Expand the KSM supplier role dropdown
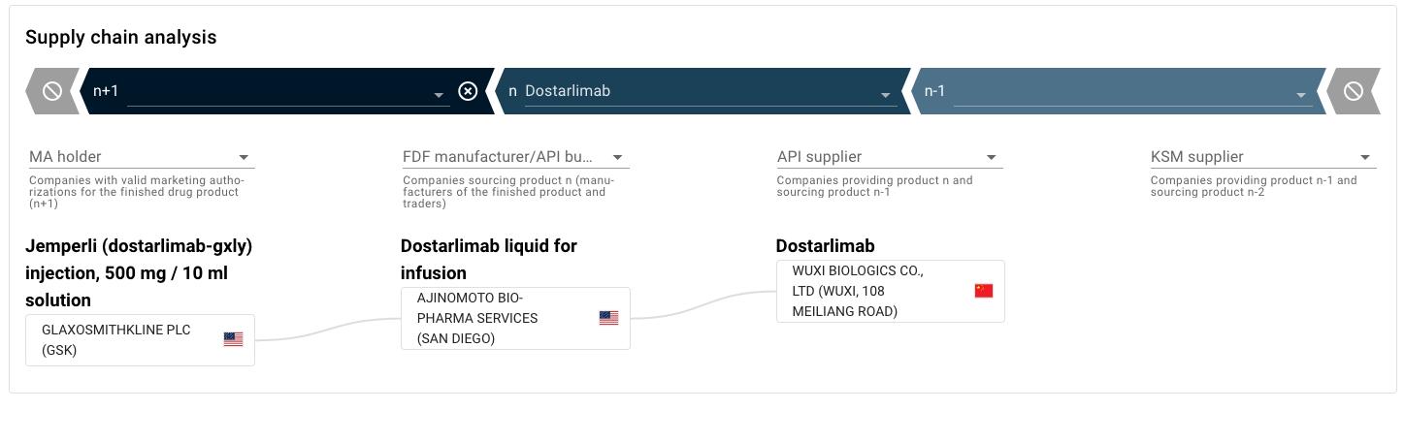 [x=1364, y=157]
